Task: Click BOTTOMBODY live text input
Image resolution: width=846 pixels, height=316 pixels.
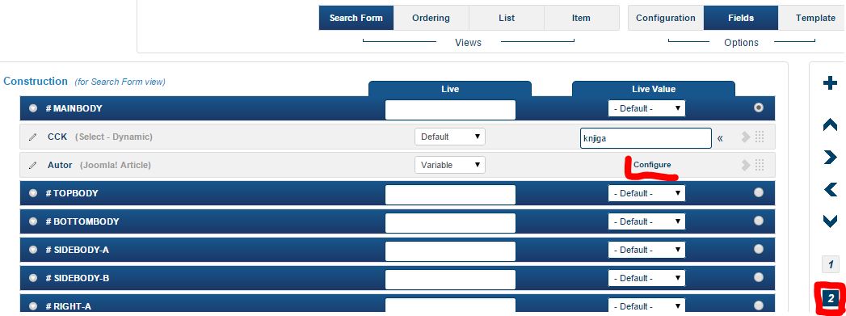Action: [x=451, y=223]
